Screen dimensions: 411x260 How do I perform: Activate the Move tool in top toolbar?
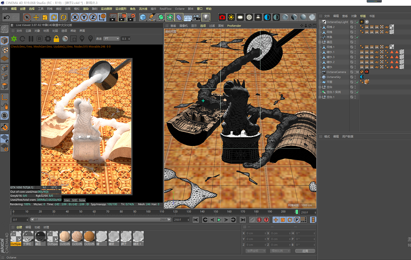click(x=36, y=17)
